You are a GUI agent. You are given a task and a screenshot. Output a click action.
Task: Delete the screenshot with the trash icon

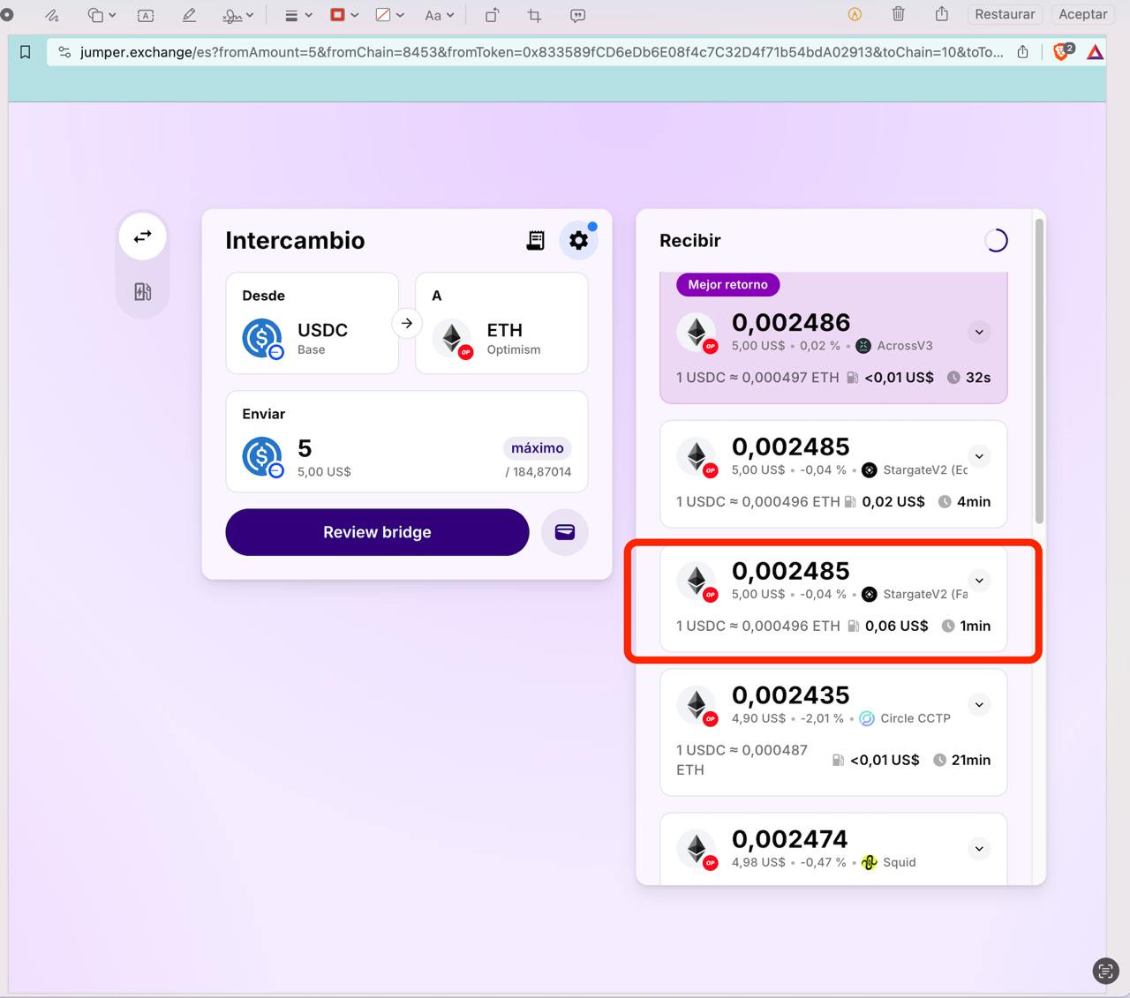pyautogui.click(x=898, y=14)
